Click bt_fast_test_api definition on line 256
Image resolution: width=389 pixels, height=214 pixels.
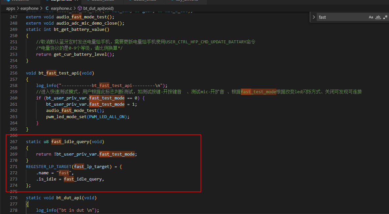pos(59,73)
